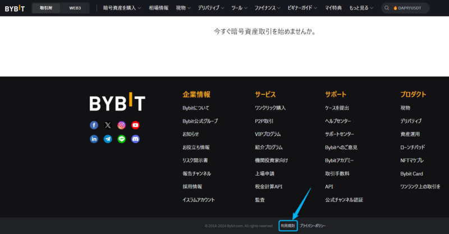449x234 pixels.
Task: Open Bybit公式グループ link
Action: 200,121
